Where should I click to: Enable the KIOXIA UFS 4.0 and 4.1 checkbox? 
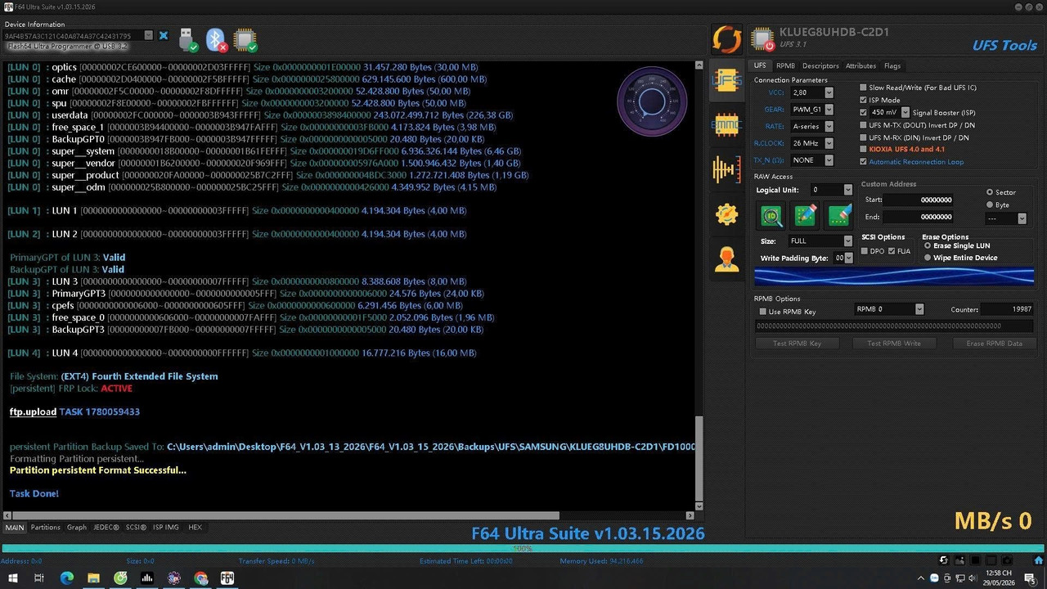click(x=864, y=150)
